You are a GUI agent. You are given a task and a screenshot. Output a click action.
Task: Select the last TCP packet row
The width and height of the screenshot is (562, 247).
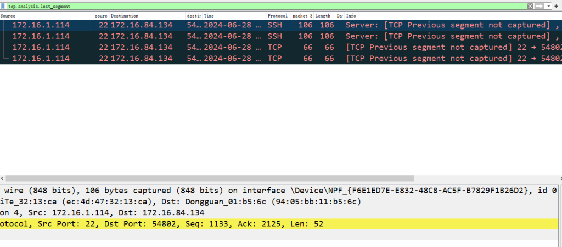point(220,58)
